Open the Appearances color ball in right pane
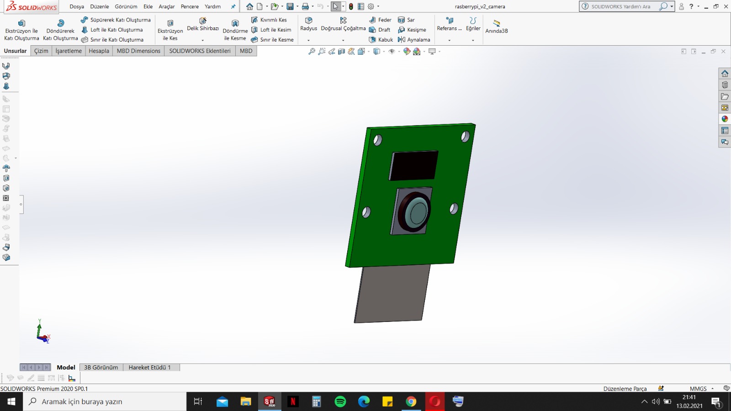Viewport: 731px width, 411px height. click(725, 119)
